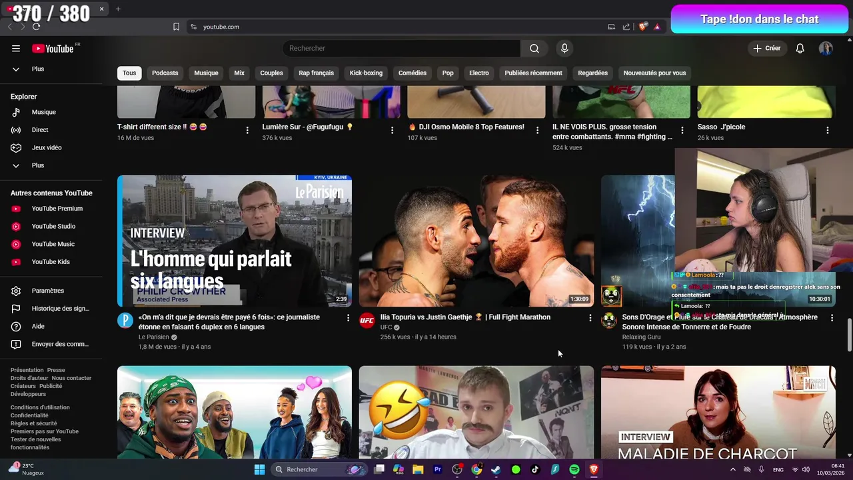
Task: Play the Maladie de Charcot interview thumbnail
Action: (718, 412)
